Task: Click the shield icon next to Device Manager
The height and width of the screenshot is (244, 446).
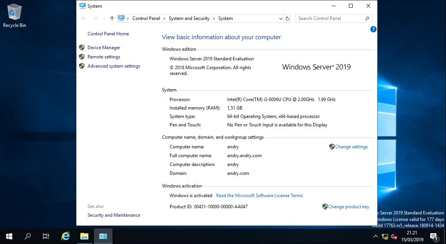Action: (82, 48)
